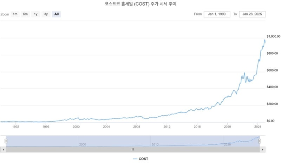The width and height of the screenshot is (281, 164).
Task: Click the 2016 x-axis label
Action: pyautogui.click(x=197, y=127)
